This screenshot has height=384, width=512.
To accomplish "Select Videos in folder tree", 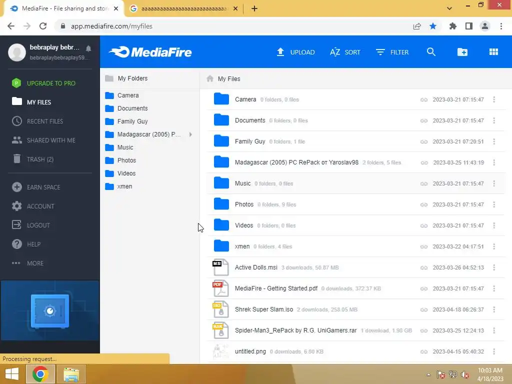I will pos(120,173).
